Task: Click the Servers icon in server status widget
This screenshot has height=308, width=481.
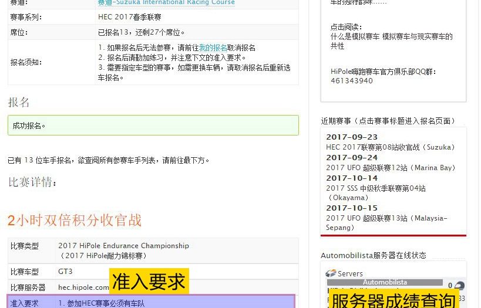Action: (x=331, y=273)
